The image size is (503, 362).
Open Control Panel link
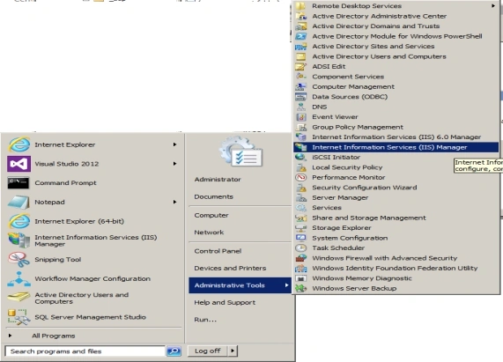coord(218,251)
